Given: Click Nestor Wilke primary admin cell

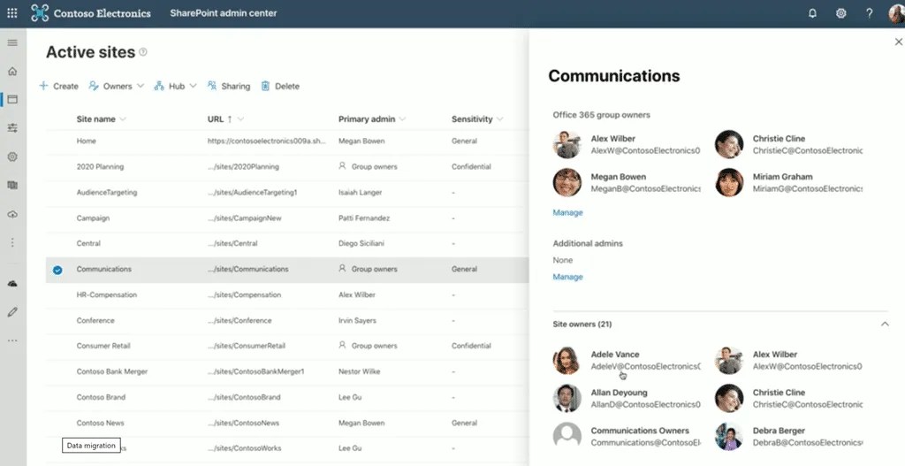Looking at the screenshot, I should [x=360, y=372].
